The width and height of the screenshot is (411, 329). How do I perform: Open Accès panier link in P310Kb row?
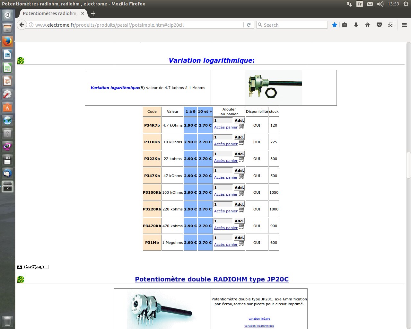226,144
